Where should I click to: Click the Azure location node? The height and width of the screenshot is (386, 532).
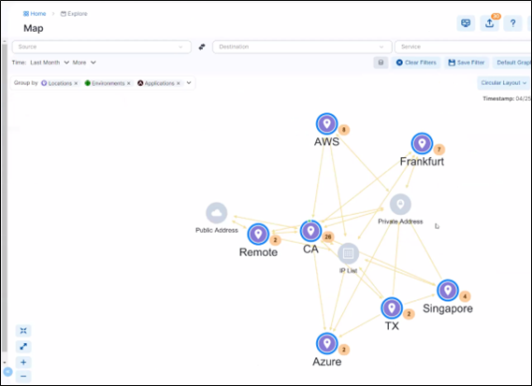coord(326,343)
